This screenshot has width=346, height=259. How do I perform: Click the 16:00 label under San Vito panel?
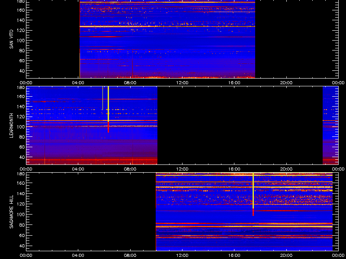(234, 83)
